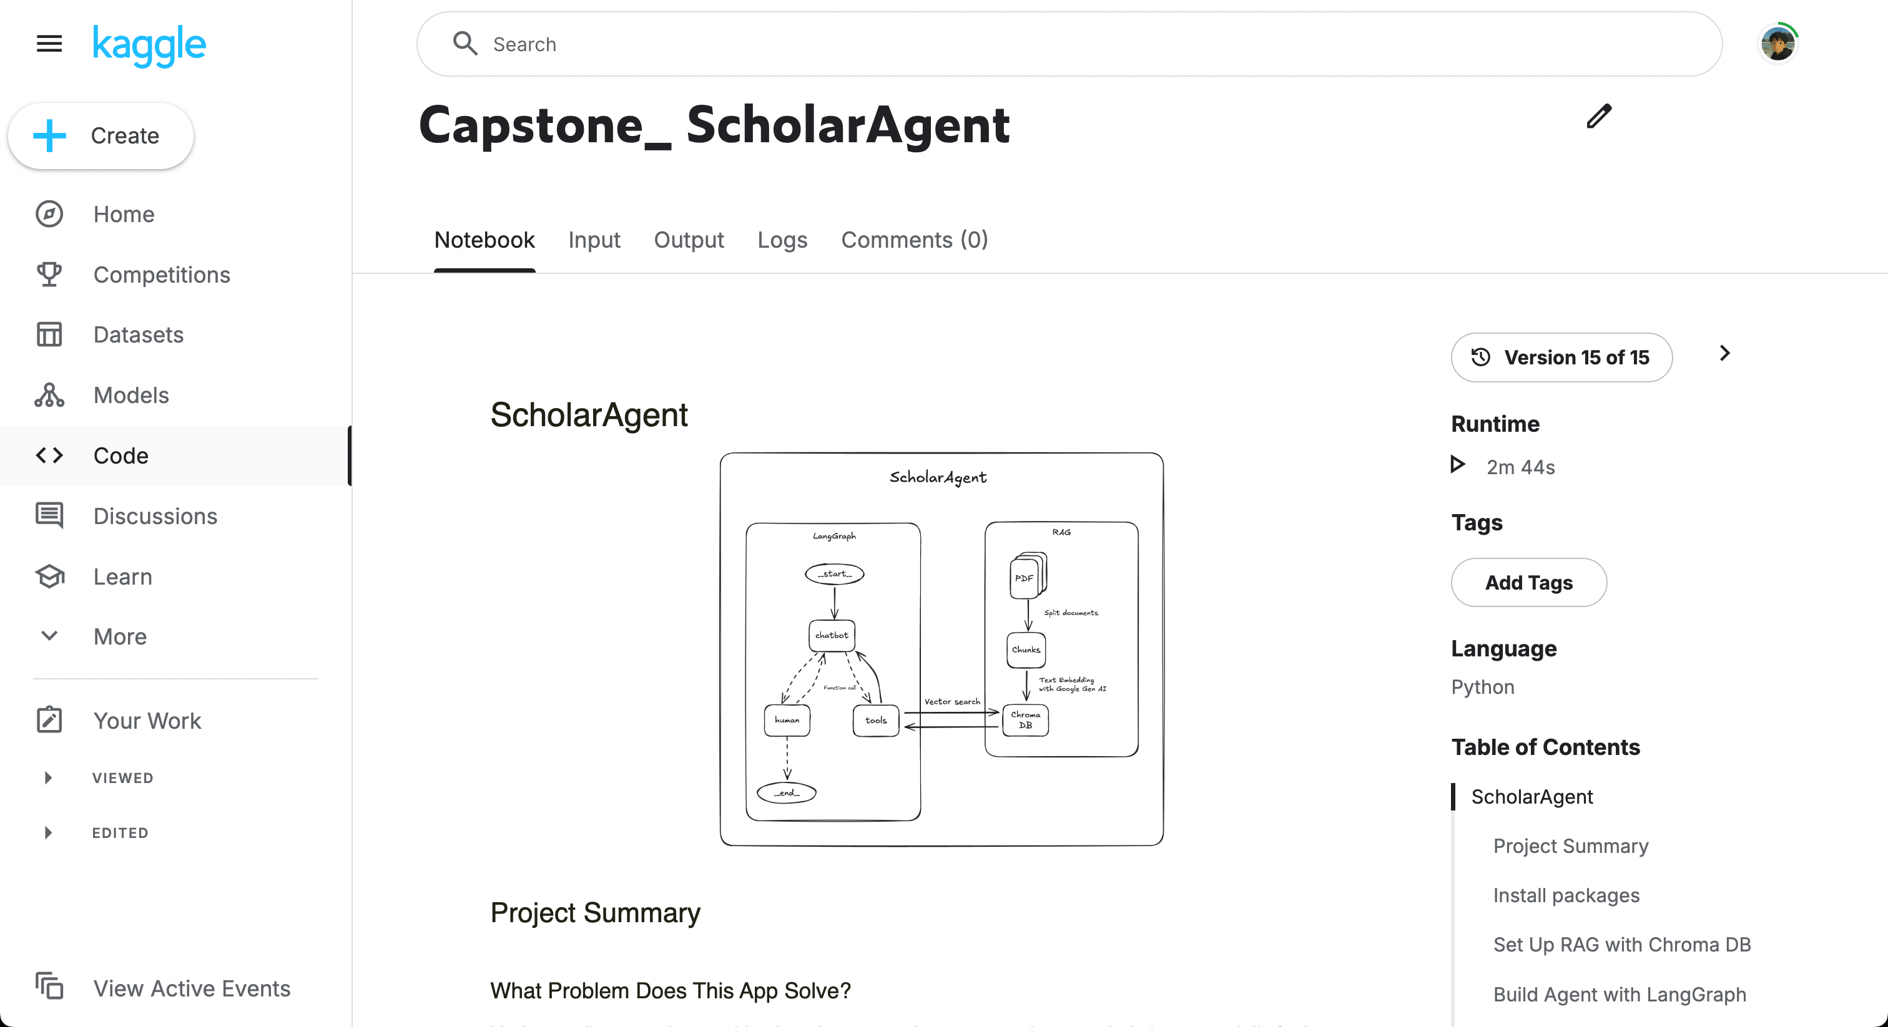The image size is (1888, 1027).
Task: Open Datasets from the sidebar
Action: click(x=138, y=335)
